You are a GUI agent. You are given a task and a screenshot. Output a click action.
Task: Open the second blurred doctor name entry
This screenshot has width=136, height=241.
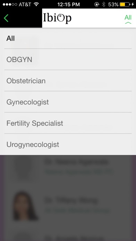[71, 200]
